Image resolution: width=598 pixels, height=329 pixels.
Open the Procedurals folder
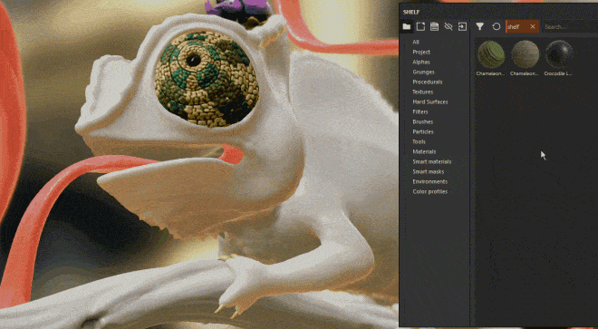pos(427,82)
